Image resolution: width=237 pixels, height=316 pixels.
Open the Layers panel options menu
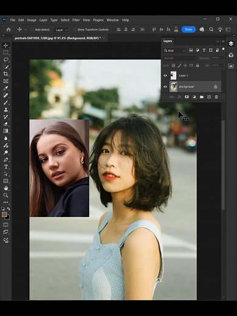[x=223, y=41]
